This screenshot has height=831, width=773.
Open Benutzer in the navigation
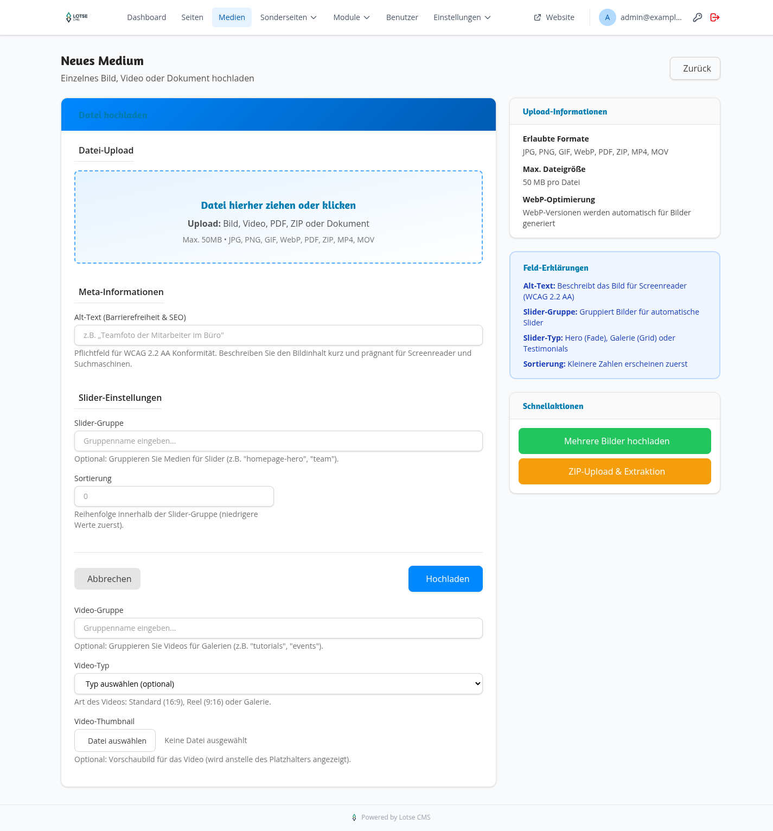[x=402, y=17]
